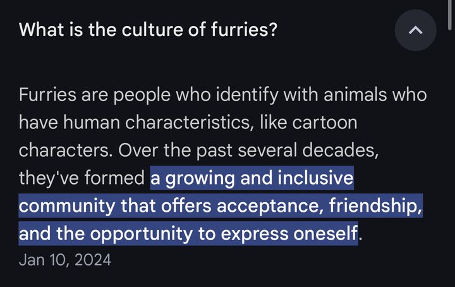Click the date 'Jan 10, 2024'
This screenshot has height=287, width=455.
click(x=65, y=260)
